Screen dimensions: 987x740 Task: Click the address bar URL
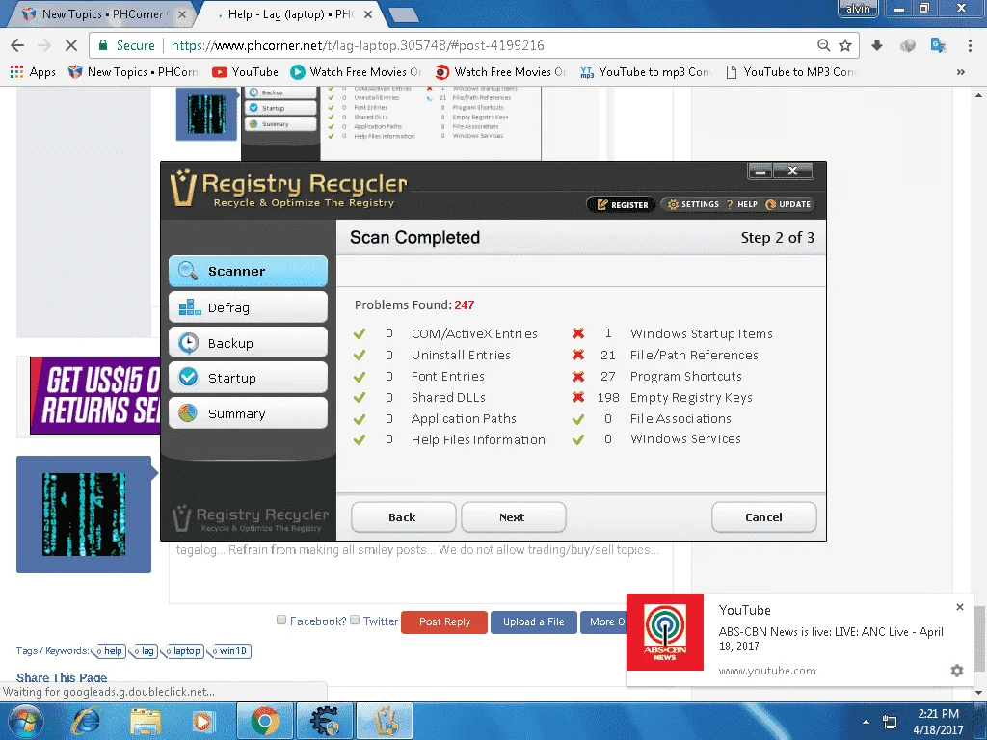click(x=358, y=45)
